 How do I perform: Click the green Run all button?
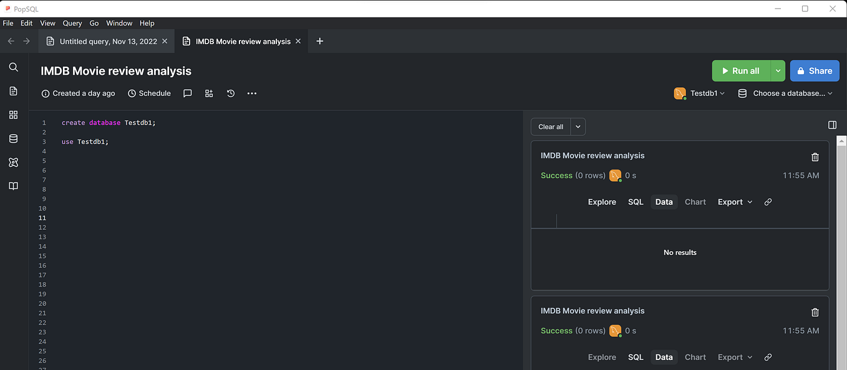point(741,71)
